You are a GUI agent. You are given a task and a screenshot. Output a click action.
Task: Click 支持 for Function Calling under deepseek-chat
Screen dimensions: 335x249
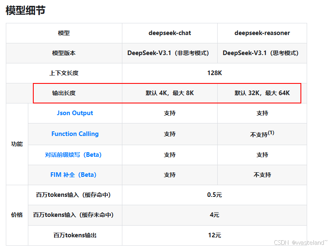point(170,134)
